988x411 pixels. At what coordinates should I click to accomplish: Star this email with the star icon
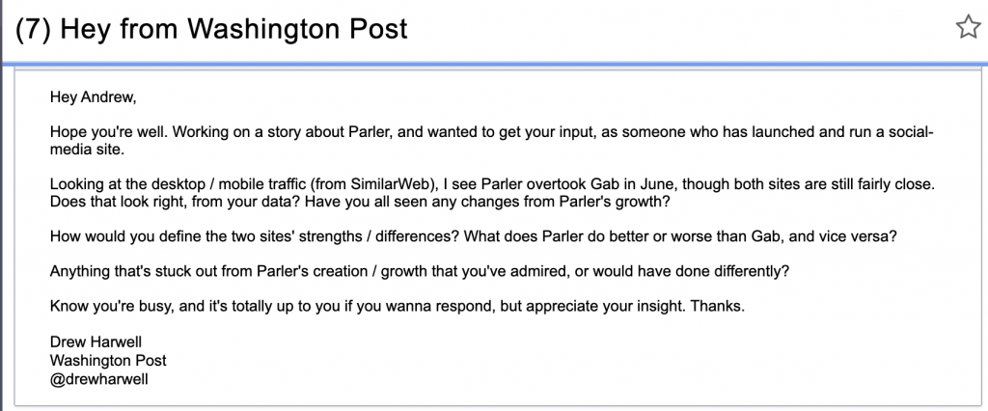(967, 28)
